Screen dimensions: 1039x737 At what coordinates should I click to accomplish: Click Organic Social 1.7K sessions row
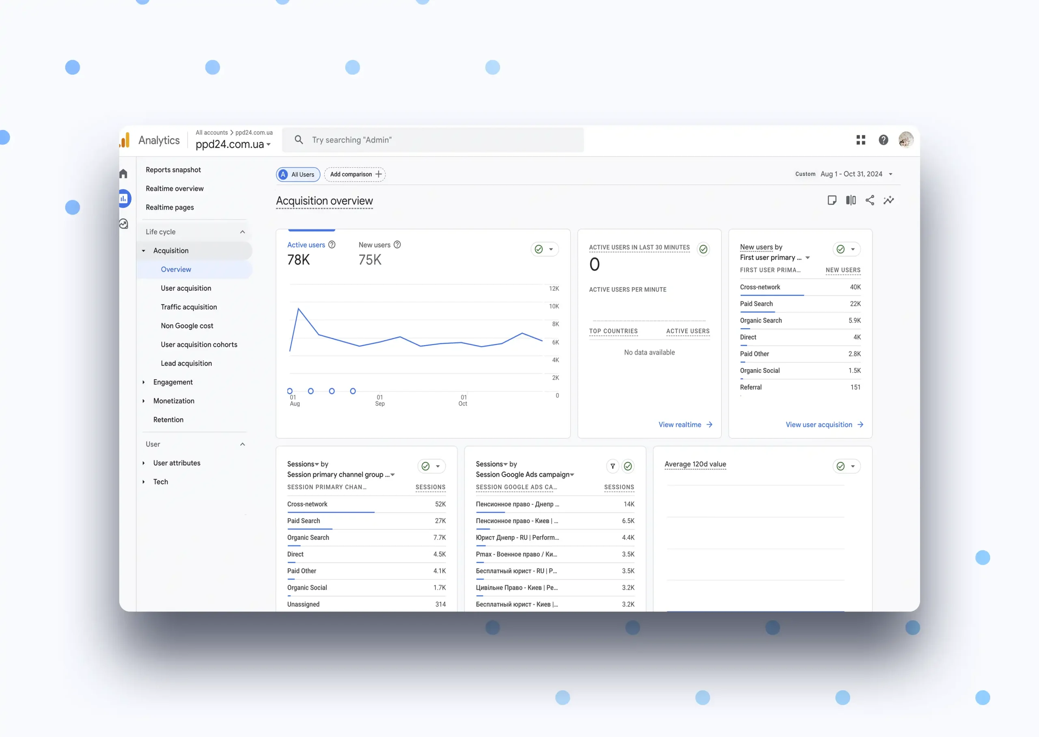tap(366, 588)
